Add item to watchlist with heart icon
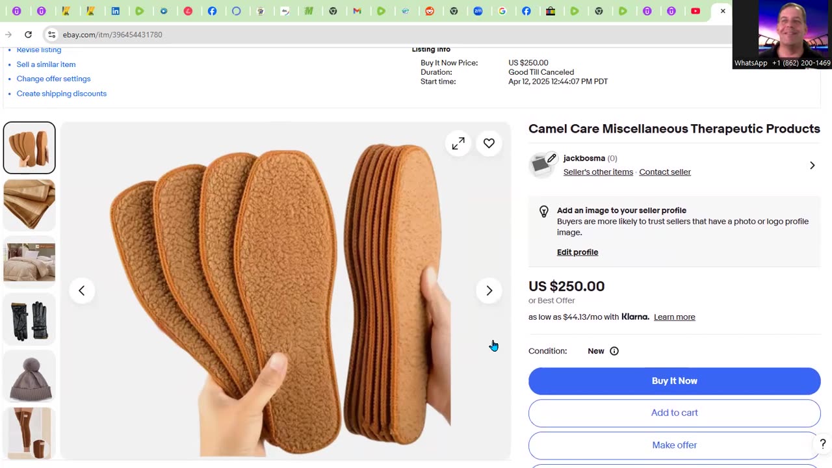This screenshot has height=468, width=832. [x=489, y=143]
